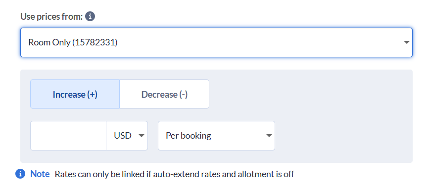Click the small arrow next to USD
Image resolution: width=428 pixels, height=187 pixels.
pos(141,136)
